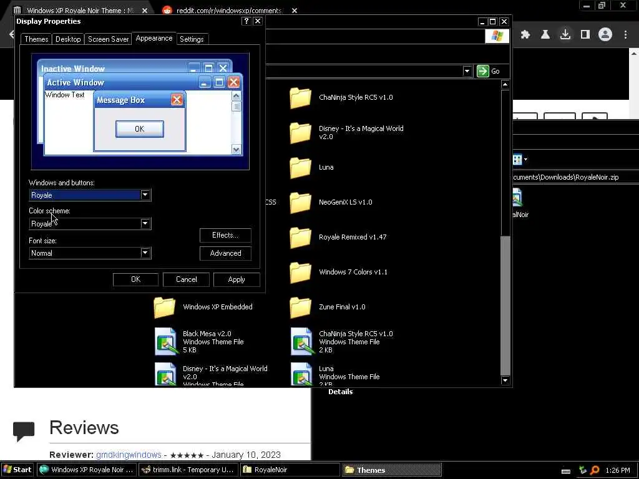Screen dimensions: 639x479
Task: Switch to the Screen Saver tab
Action: coord(109,39)
